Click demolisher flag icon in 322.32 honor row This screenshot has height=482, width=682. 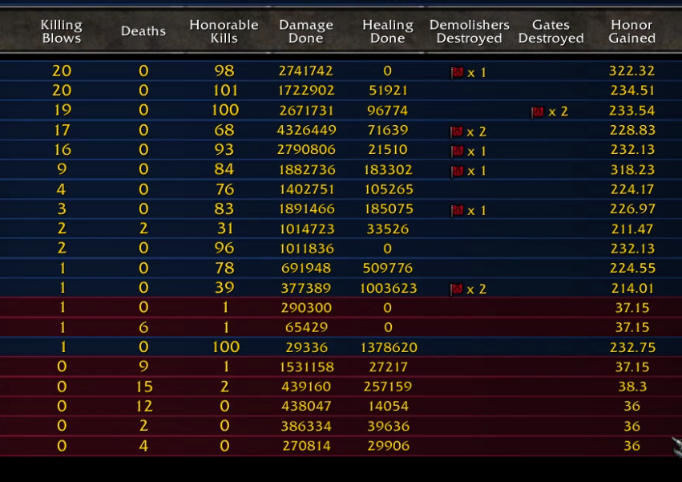click(457, 72)
